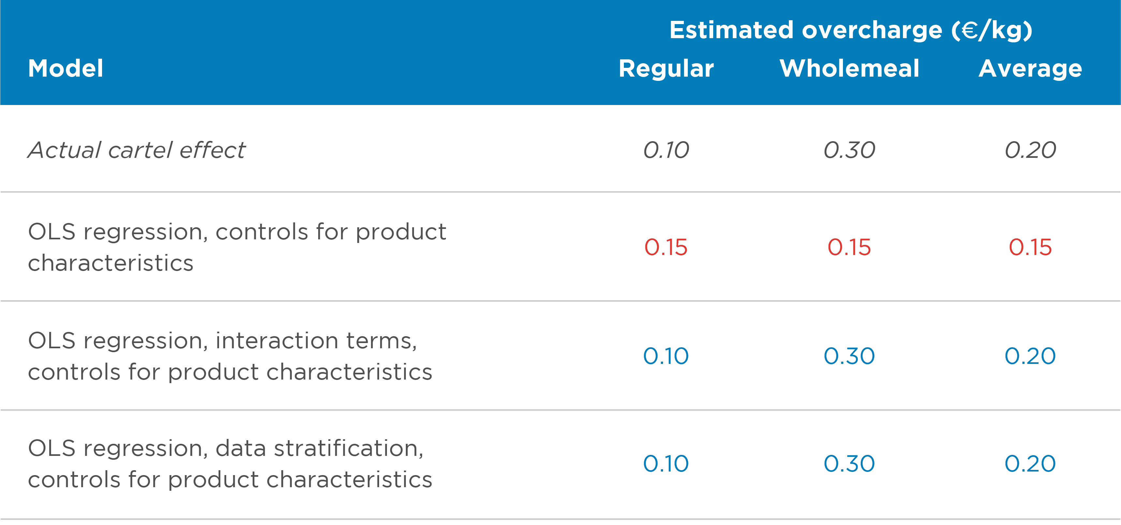Click the "Average" column header
The height and width of the screenshot is (525, 1121).
click(1030, 69)
